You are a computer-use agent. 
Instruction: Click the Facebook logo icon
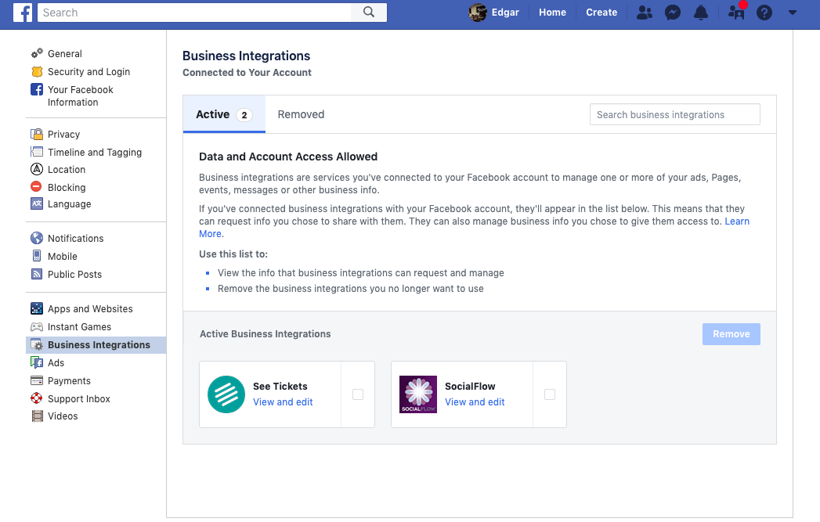pyautogui.click(x=23, y=12)
